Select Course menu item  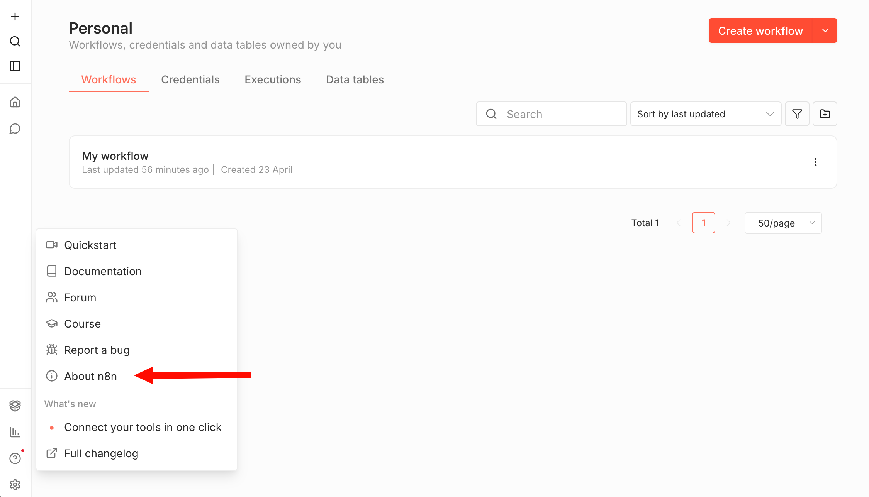tap(137, 324)
